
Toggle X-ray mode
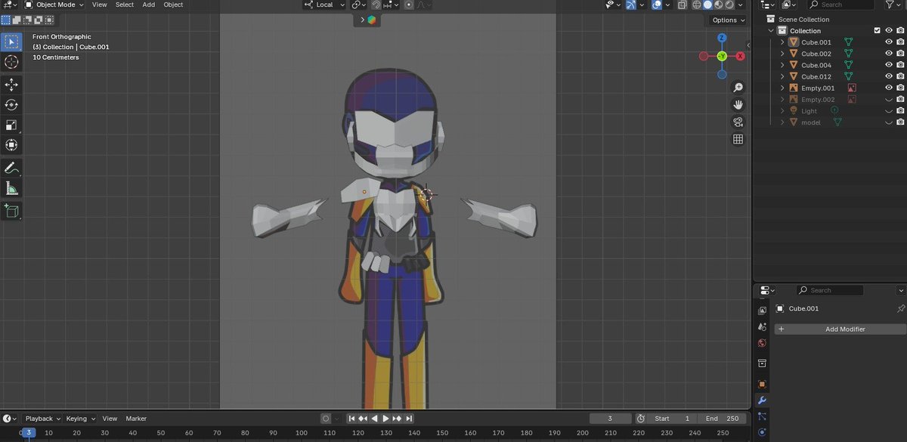coord(682,5)
